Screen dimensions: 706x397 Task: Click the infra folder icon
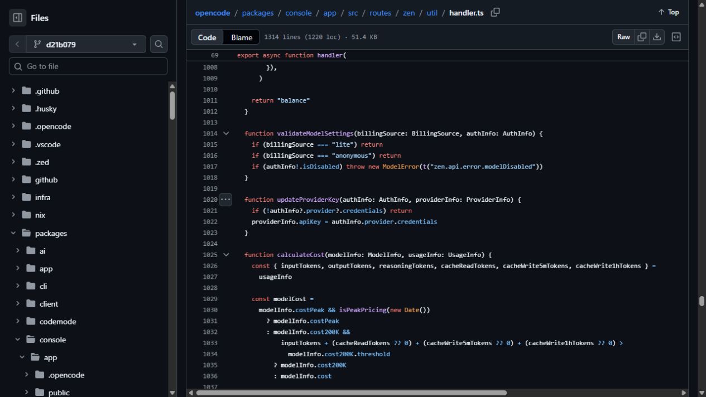(26, 197)
